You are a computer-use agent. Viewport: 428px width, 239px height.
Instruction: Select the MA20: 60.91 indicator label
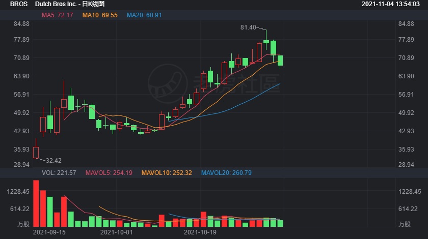click(x=144, y=15)
